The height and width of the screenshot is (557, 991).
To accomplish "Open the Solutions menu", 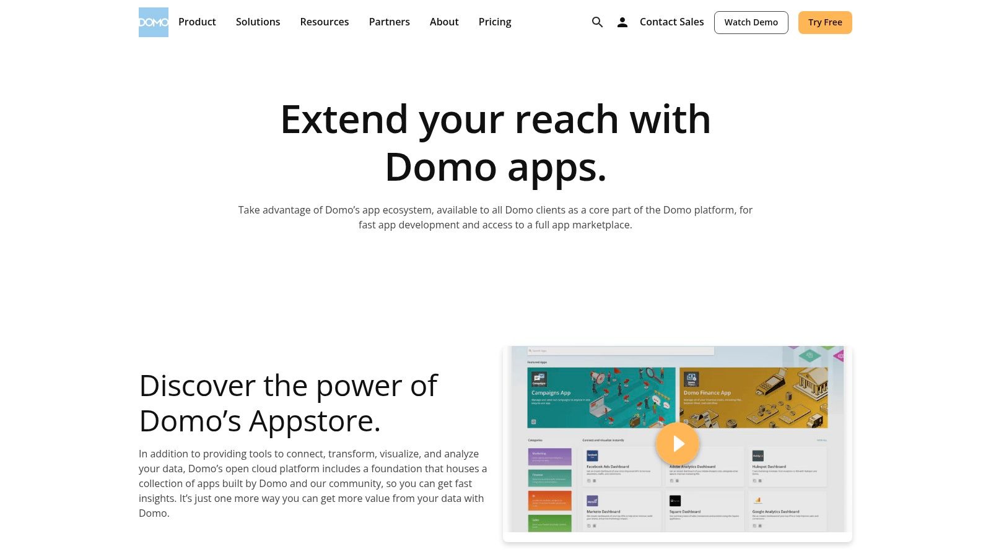I will (x=258, y=22).
